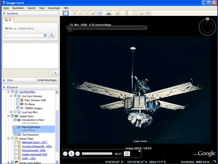Open the Fly To search dropdown arrow

(45, 35)
